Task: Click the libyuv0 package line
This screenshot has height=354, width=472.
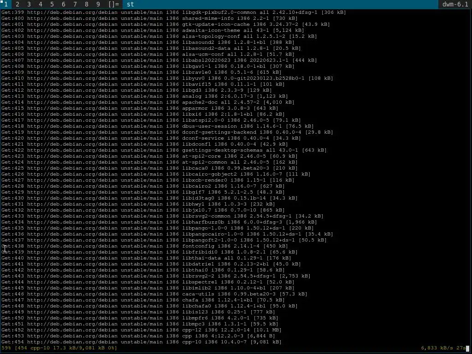Action: pos(167,78)
